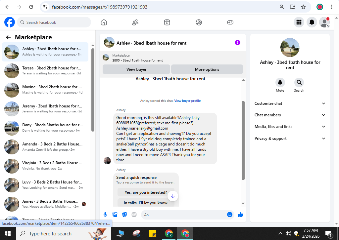
Task: Open View buyer profile link
Action: click(x=187, y=101)
